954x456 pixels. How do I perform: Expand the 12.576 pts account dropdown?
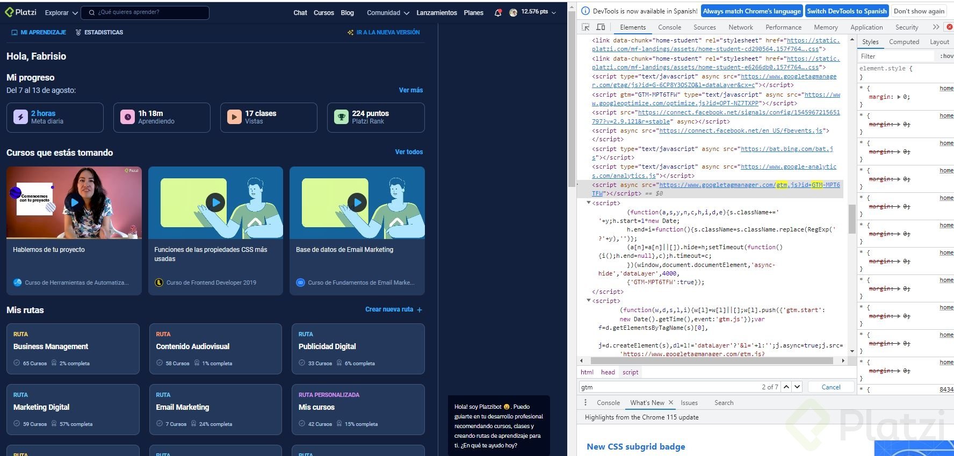[x=538, y=12]
